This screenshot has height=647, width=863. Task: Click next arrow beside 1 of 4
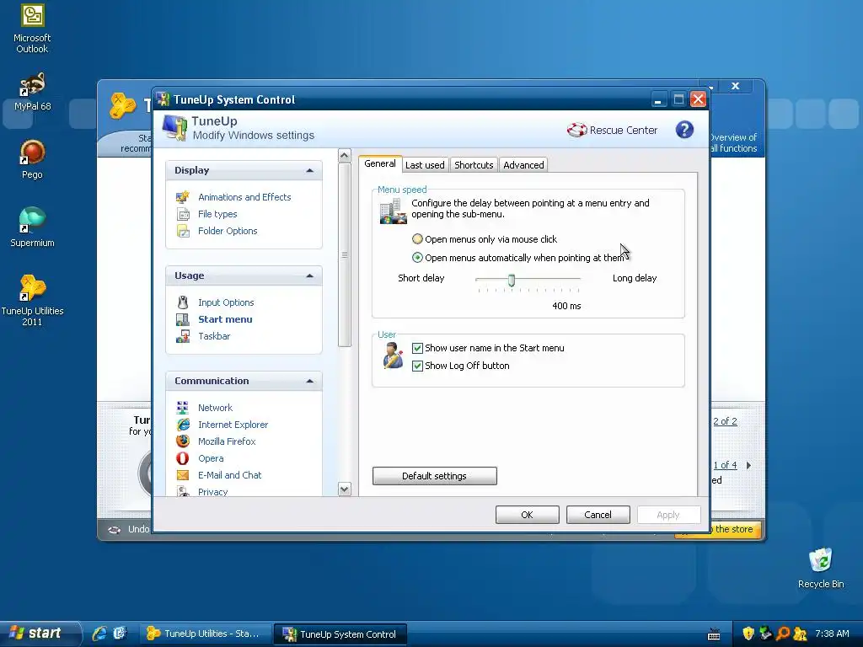coord(748,465)
